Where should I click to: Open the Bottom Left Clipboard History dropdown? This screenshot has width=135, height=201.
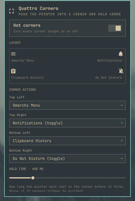[x=67, y=141]
